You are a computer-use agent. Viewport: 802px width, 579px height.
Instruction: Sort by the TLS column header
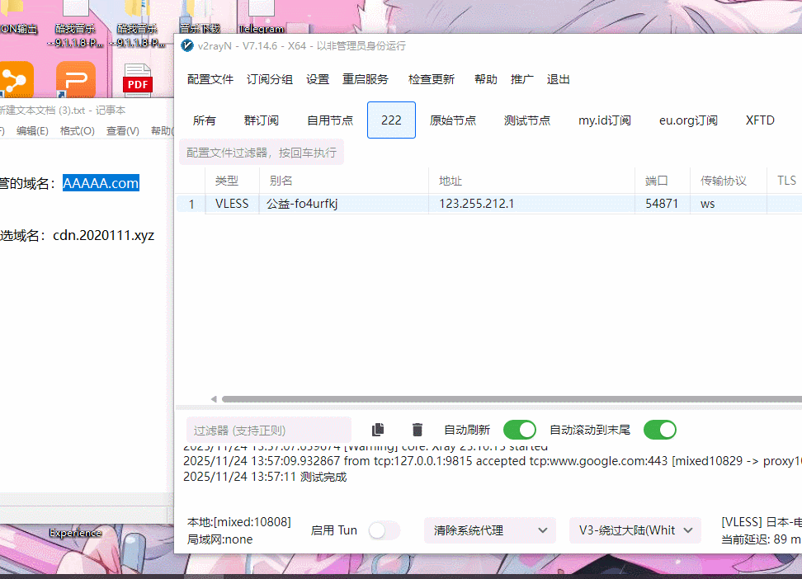786,181
